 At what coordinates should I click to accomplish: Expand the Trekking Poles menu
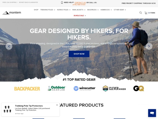(x=48, y=10)
